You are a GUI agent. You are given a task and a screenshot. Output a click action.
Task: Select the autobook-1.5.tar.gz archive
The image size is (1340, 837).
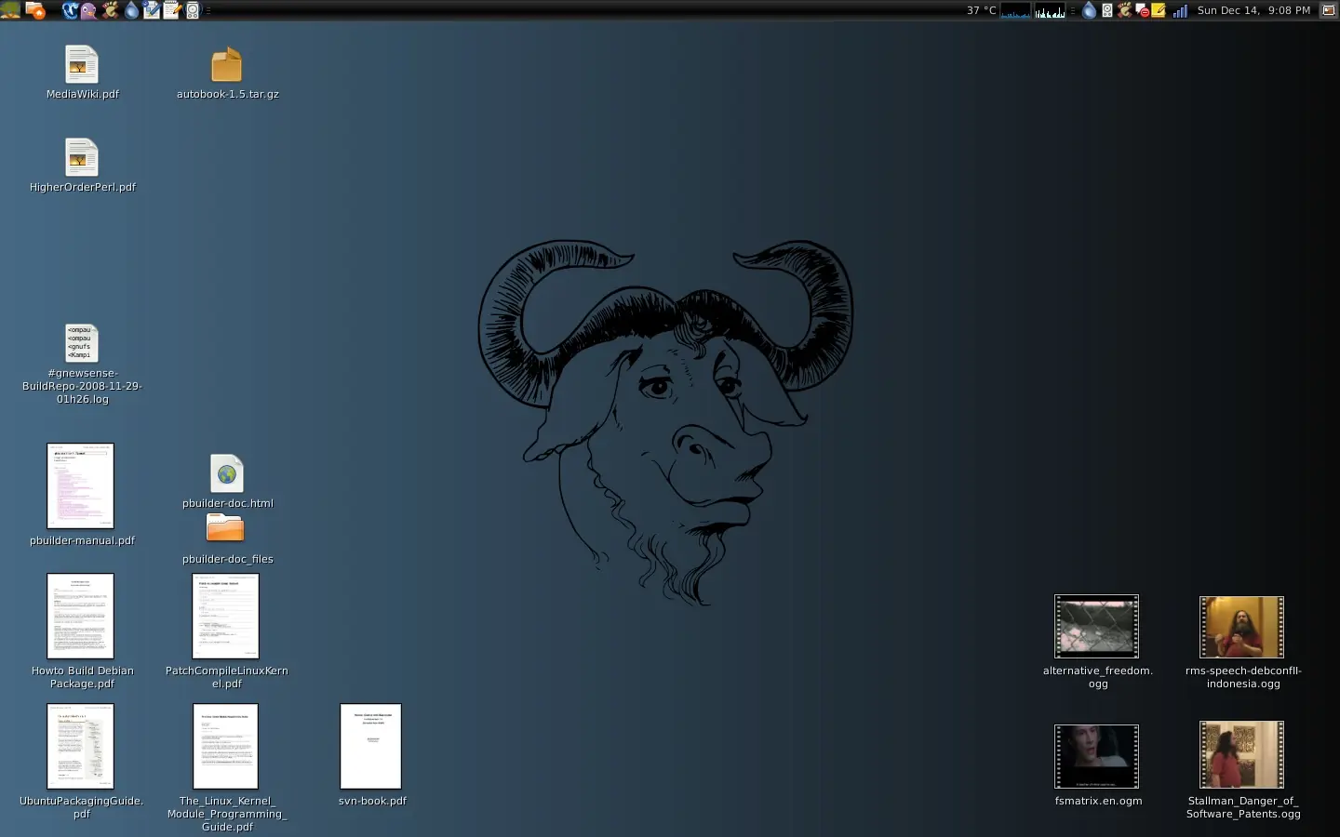(x=226, y=65)
